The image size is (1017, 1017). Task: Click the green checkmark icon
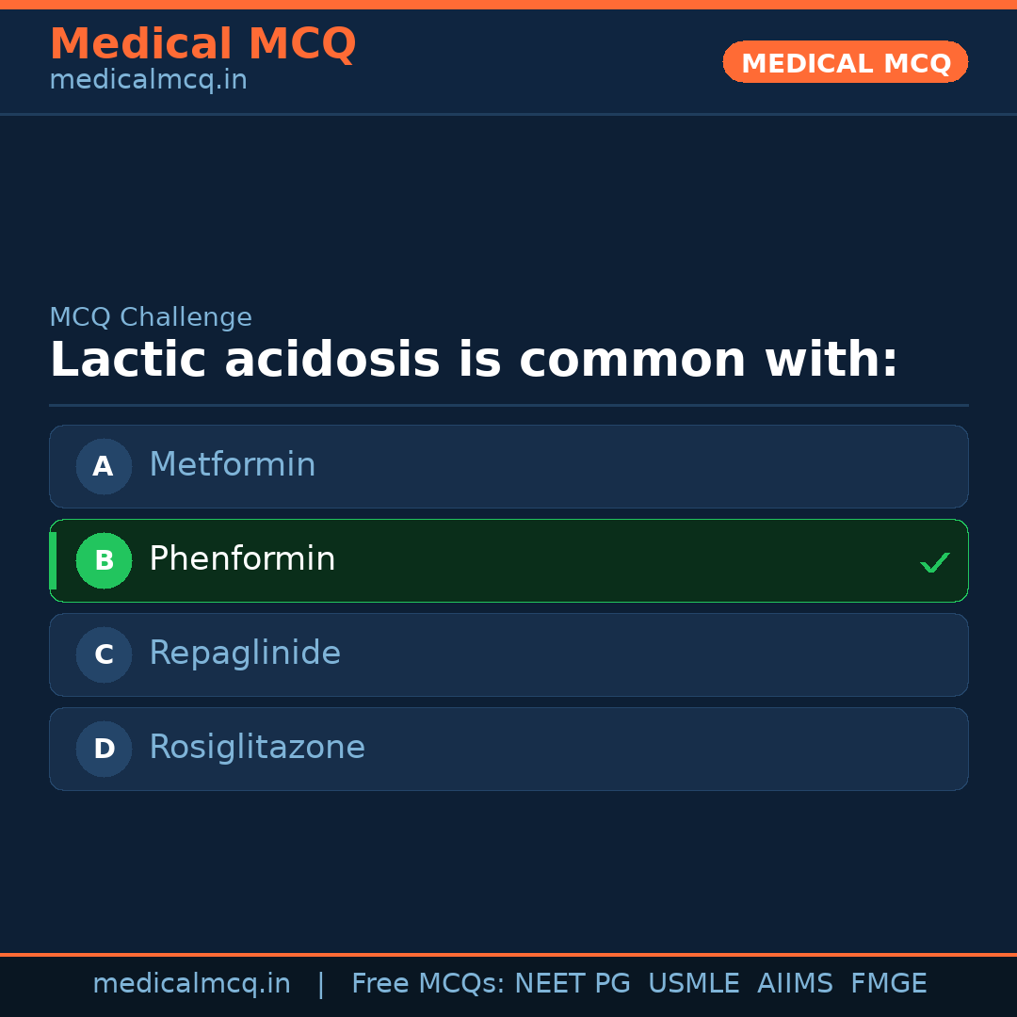pos(934,562)
